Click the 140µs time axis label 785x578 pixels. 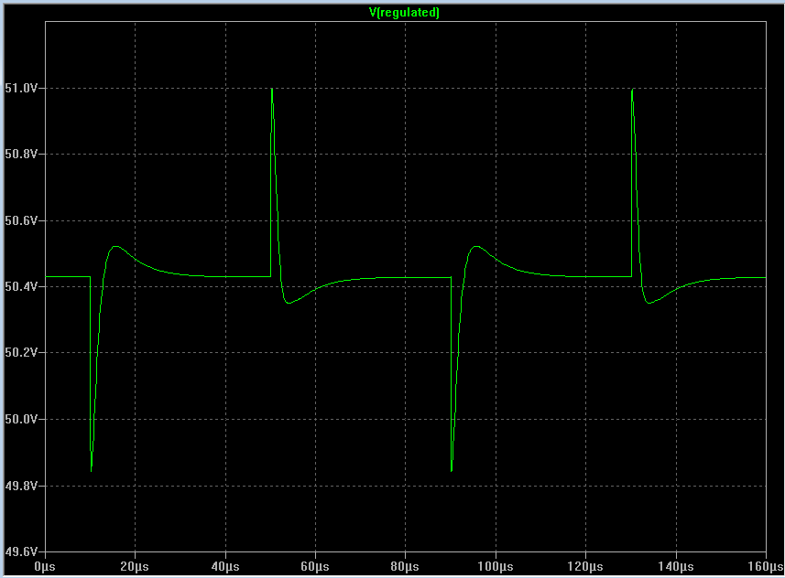point(676,566)
